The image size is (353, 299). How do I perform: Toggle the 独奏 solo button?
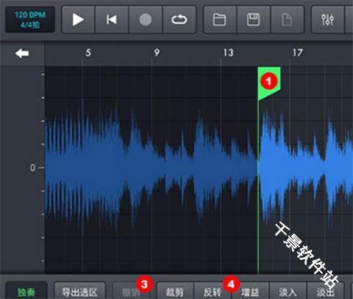click(x=26, y=292)
